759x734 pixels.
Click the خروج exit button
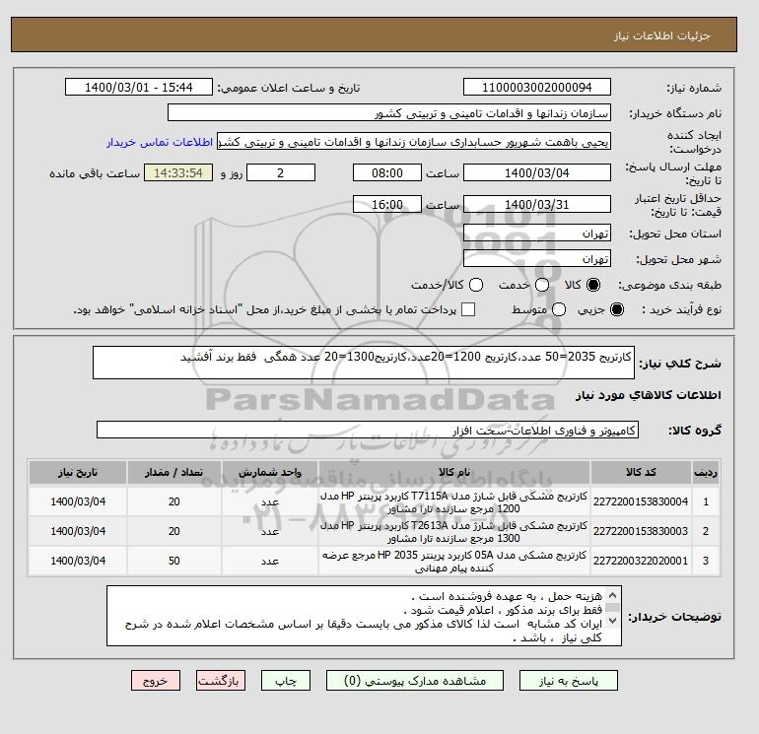pyautogui.click(x=156, y=681)
